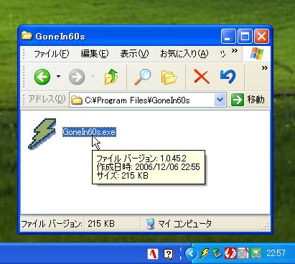The width and height of the screenshot is (295, 264).
Task: Toggle the Folders pane icon
Action: pos(169,77)
